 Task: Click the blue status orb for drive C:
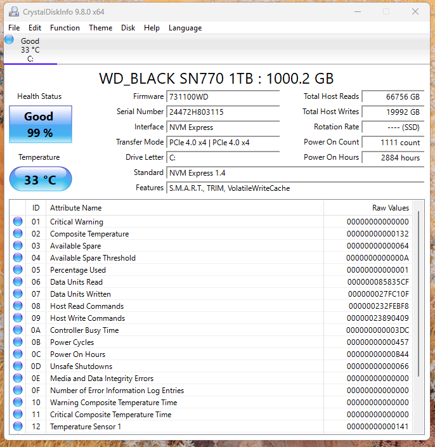9,39
